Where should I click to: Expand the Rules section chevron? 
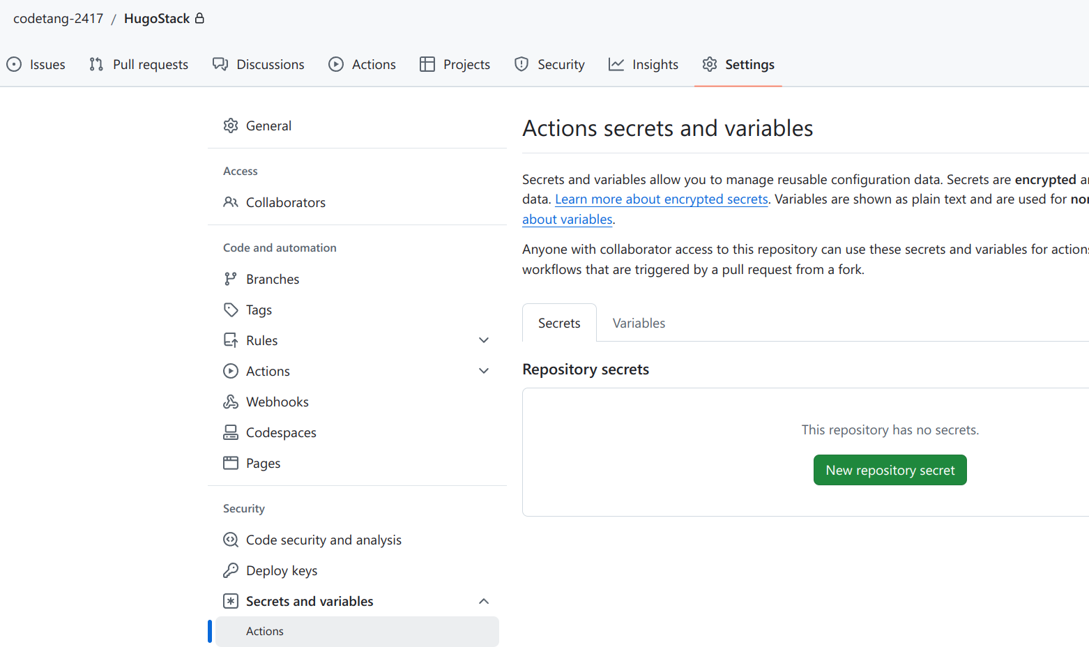point(484,341)
